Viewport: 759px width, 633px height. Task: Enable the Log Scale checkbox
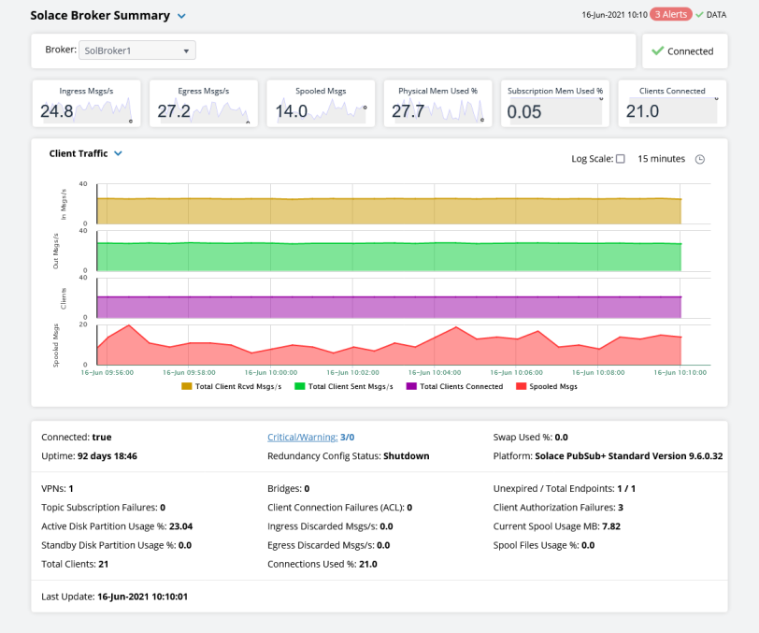(620, 159)
